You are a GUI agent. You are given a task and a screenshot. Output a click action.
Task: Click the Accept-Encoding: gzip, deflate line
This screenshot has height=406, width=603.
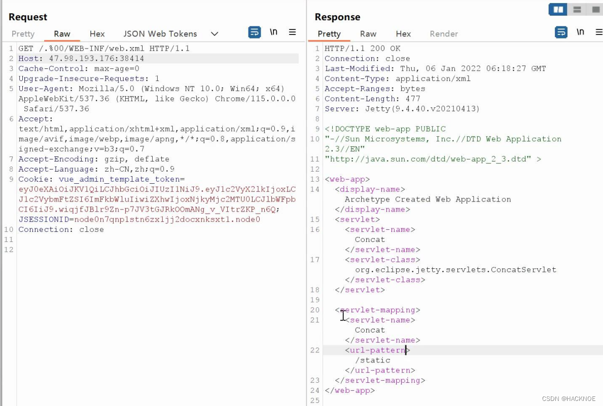pos(94,159)
